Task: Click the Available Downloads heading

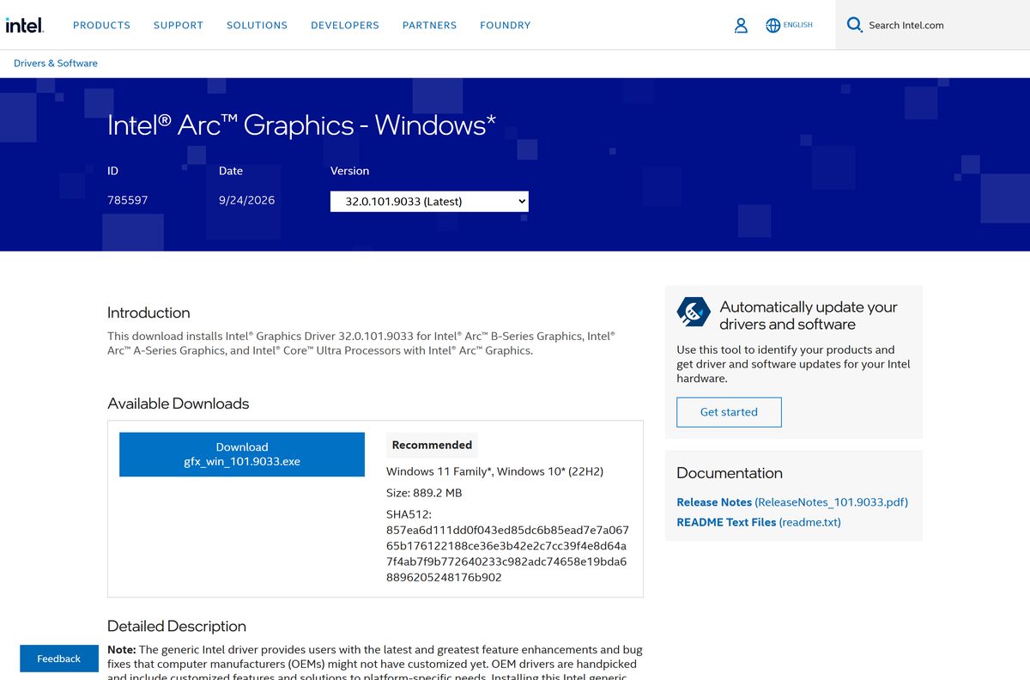Action: [x=178, y=404]
